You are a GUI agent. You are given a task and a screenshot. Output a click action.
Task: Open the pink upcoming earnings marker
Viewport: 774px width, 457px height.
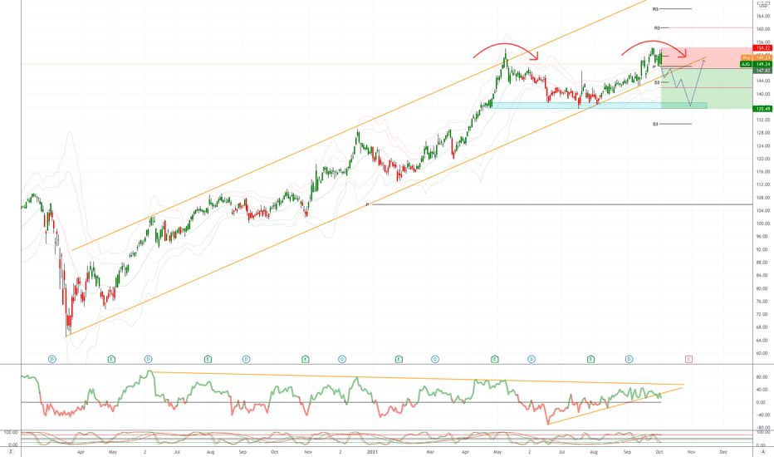coord(689,359)
